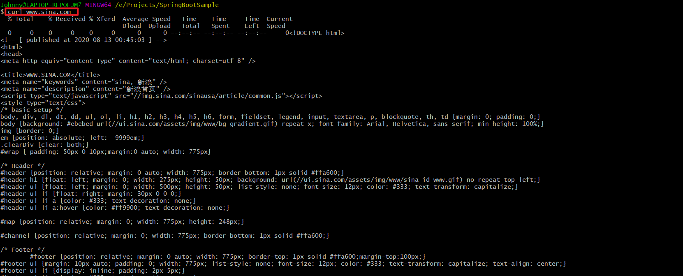Click the sina_id_www.gif image URL

tap(377, 180)
